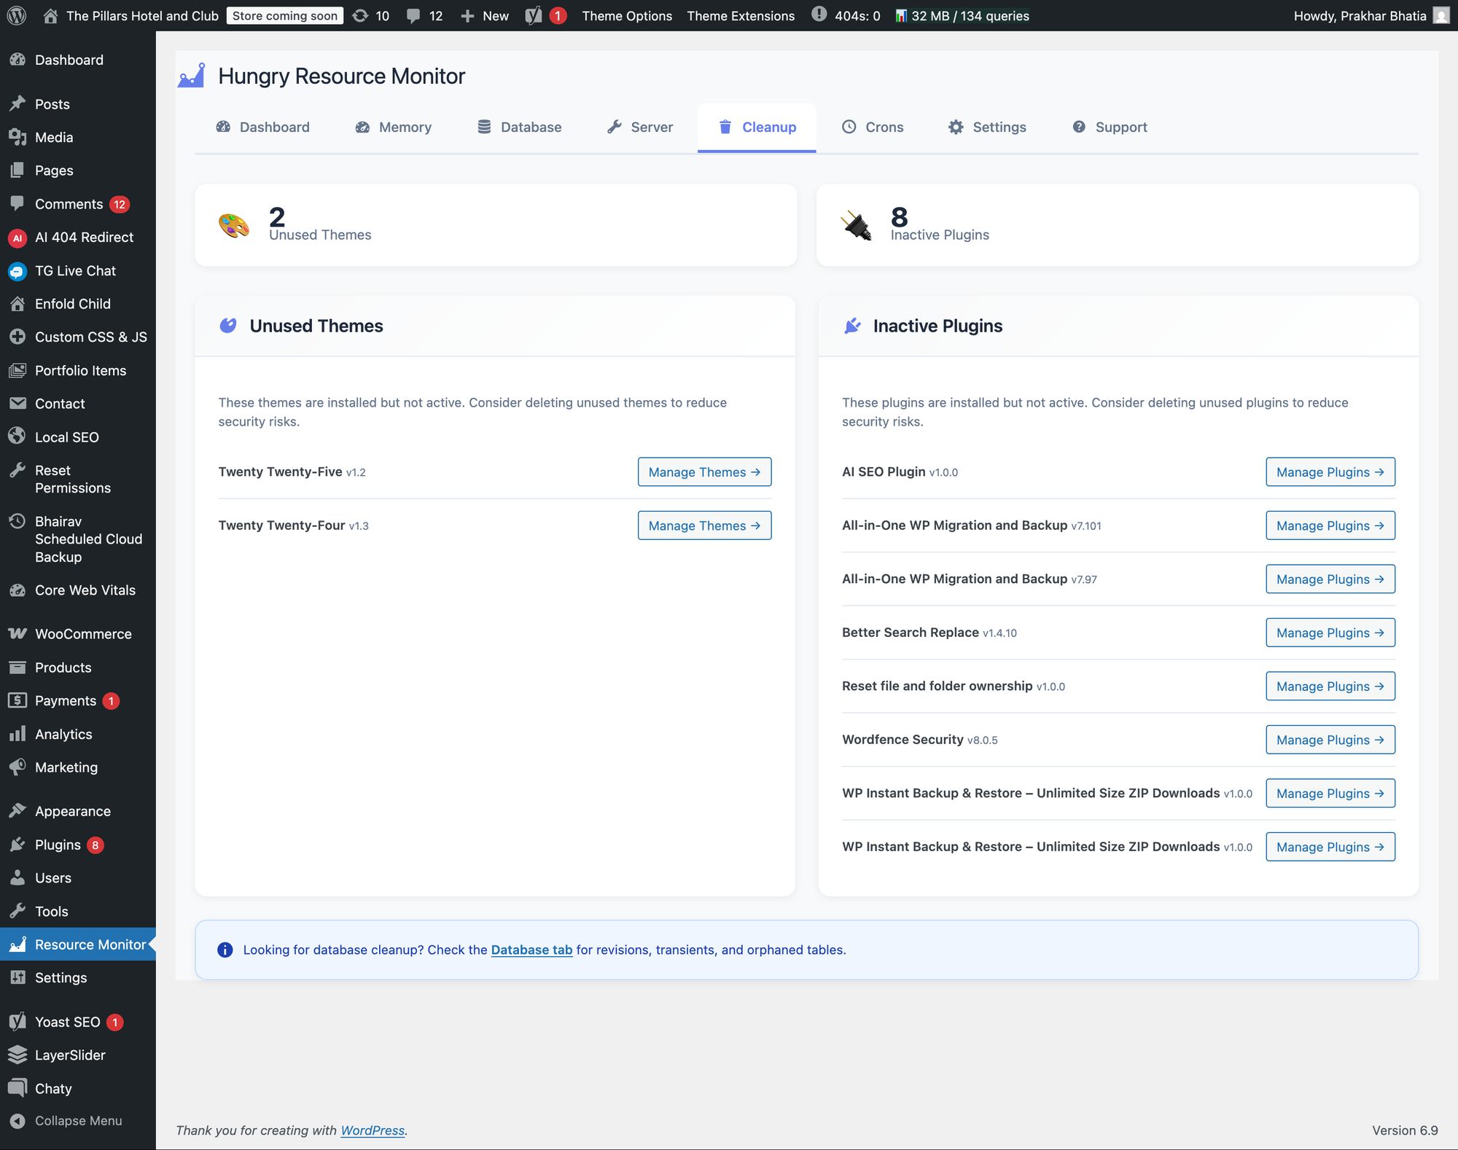Click the Theme Options menu item
The width and height of the screenshot is (1458, 1150).
[x=626, y=15]
